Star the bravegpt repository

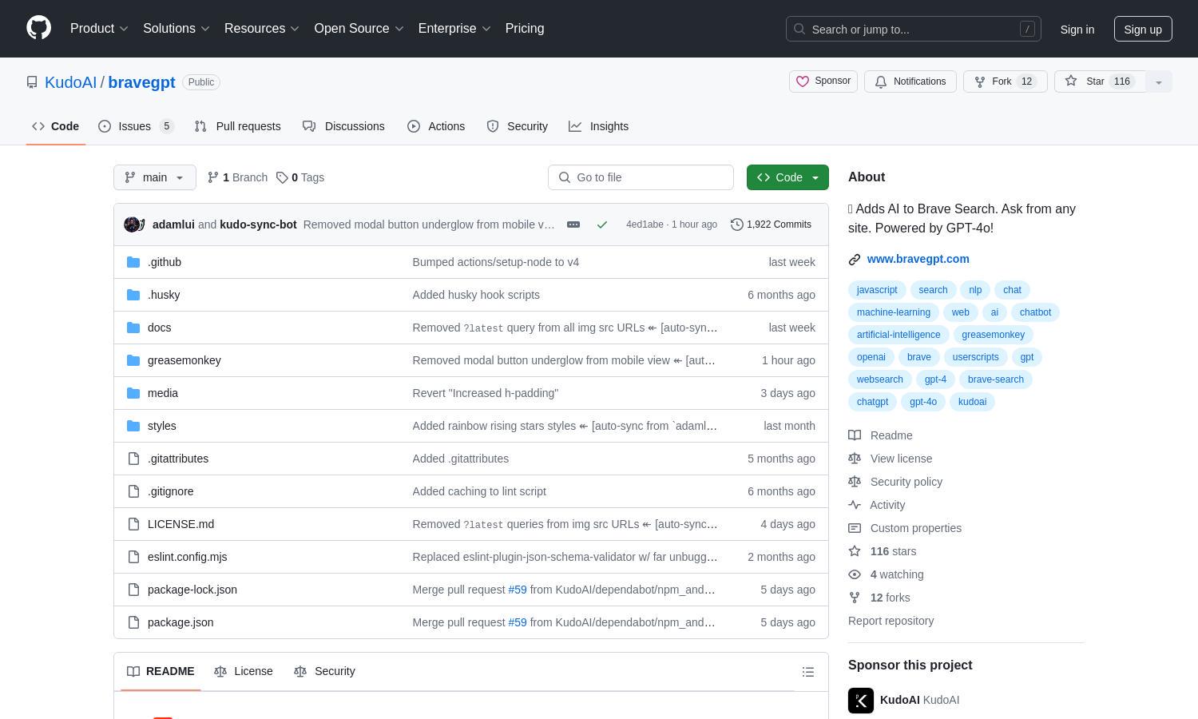[1100, 81]
